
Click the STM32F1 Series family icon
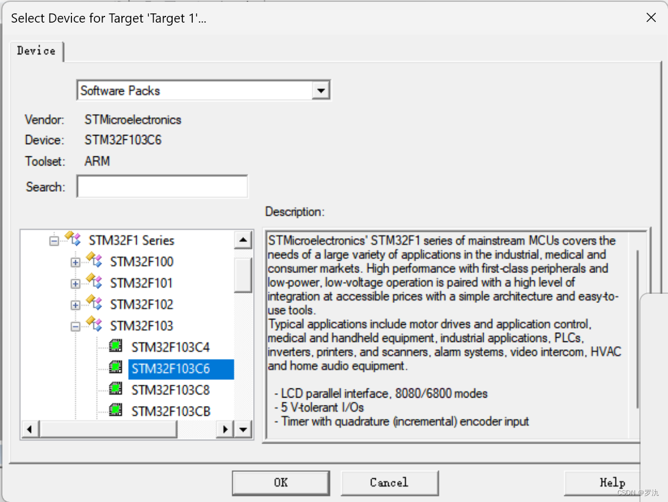pyautogui.click(x=73, y=239)
